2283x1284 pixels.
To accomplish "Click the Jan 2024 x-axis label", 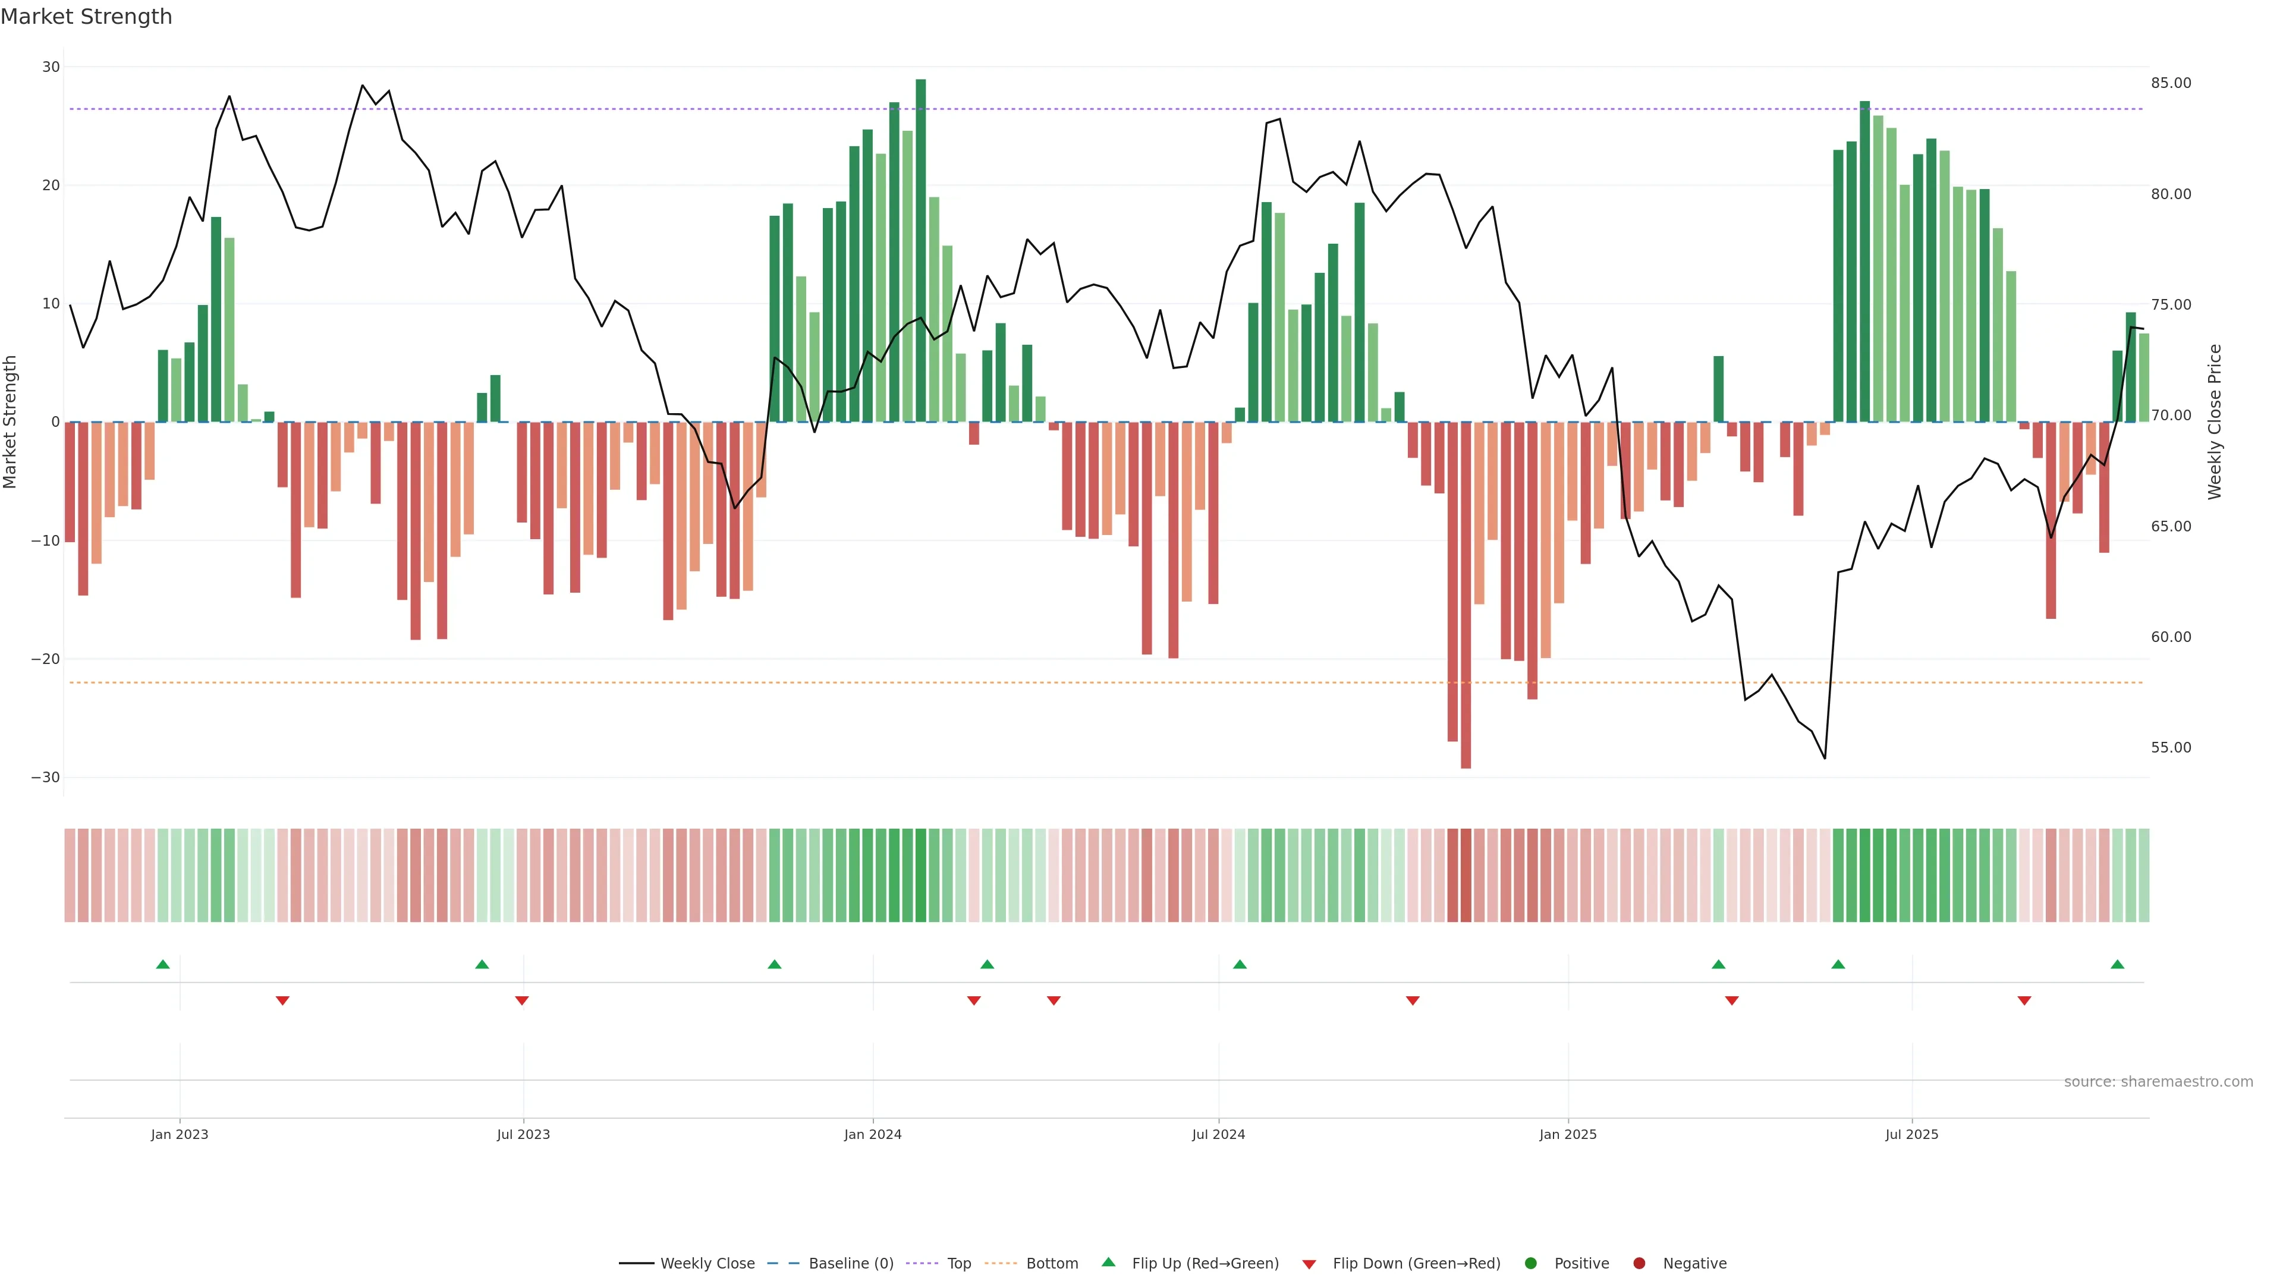I will pos(872,1134).
